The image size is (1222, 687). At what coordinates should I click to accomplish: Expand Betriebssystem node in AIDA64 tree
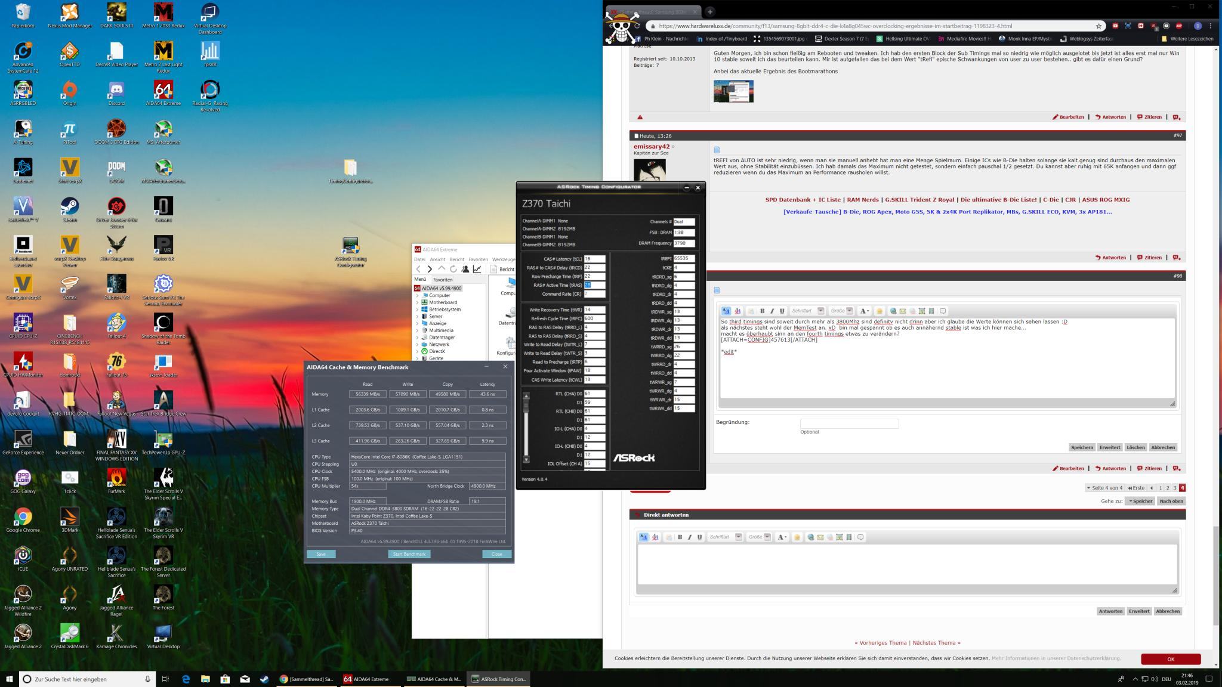tap(417, 310)
